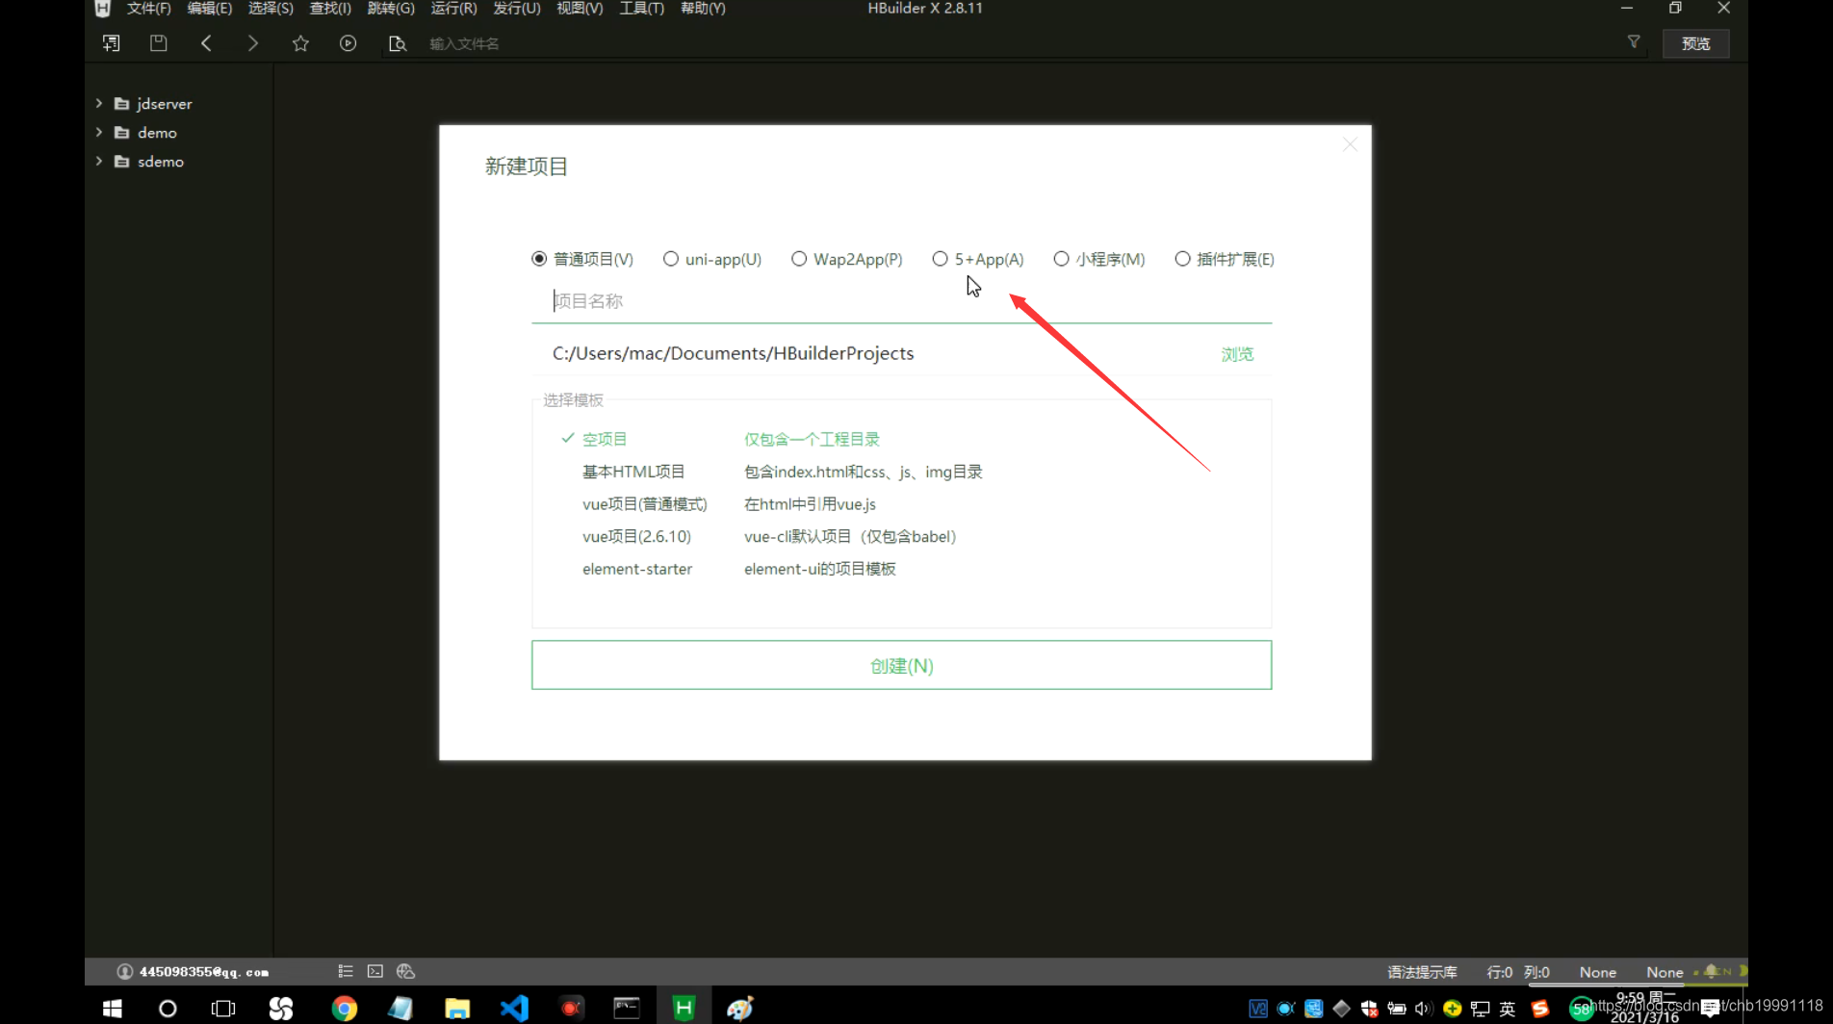
Task: Select the element-starter template
Action: (636, 569)
